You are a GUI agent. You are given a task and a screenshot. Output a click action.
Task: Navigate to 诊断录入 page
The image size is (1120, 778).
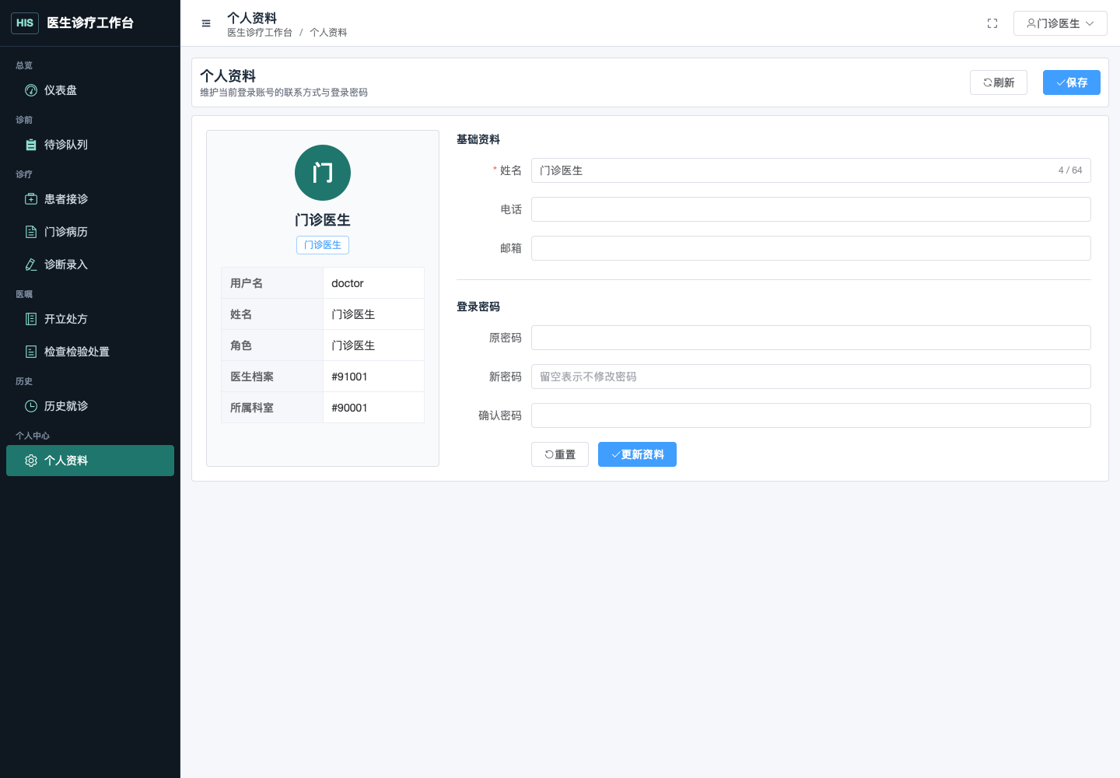[x=90, y=265]
